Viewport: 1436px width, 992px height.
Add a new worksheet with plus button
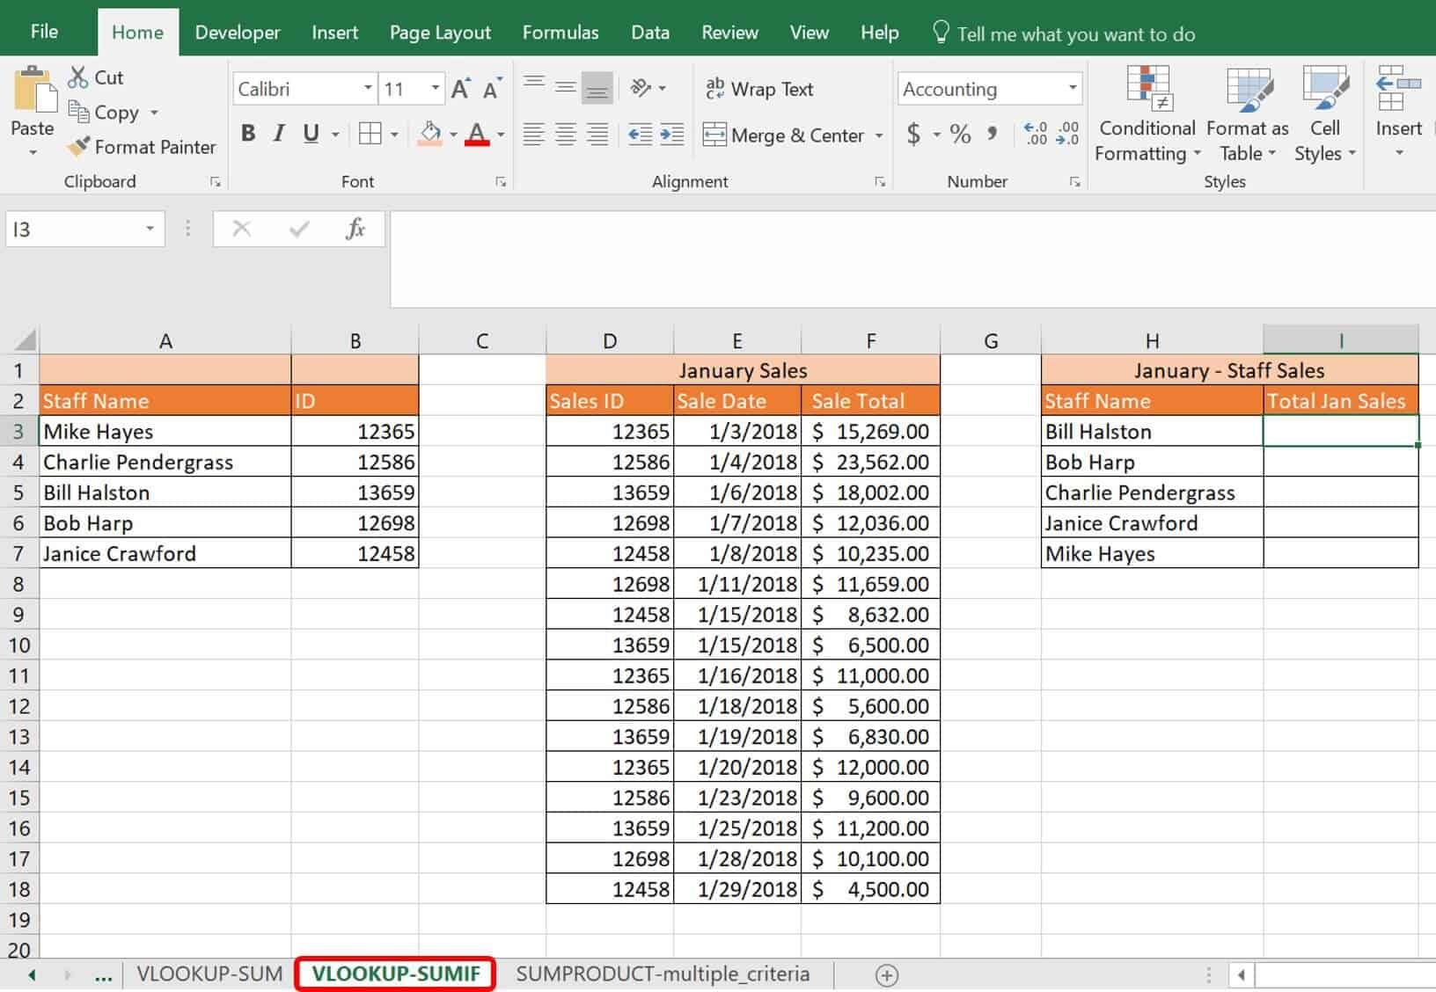point(887,974)
